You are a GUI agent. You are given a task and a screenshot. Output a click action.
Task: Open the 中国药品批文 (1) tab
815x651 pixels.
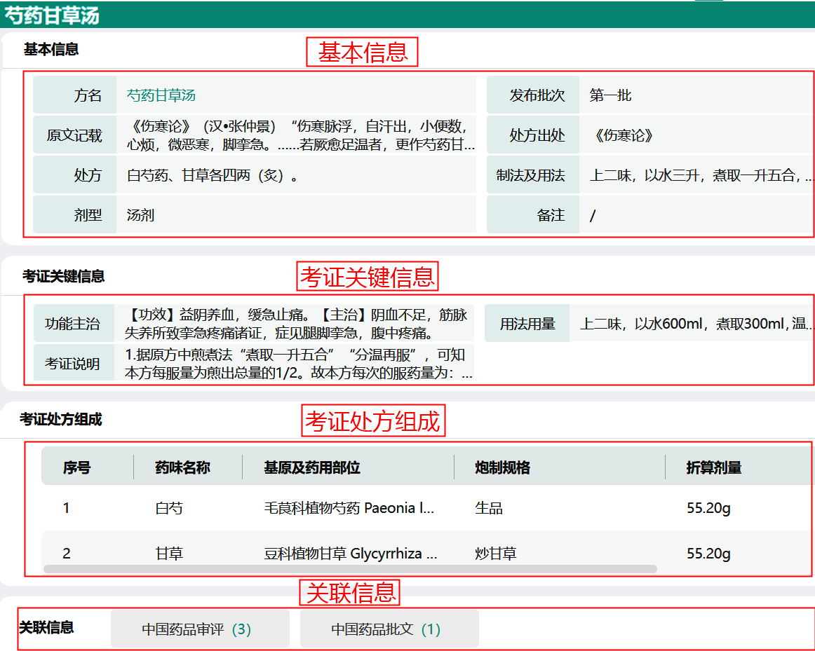(386, 629)
